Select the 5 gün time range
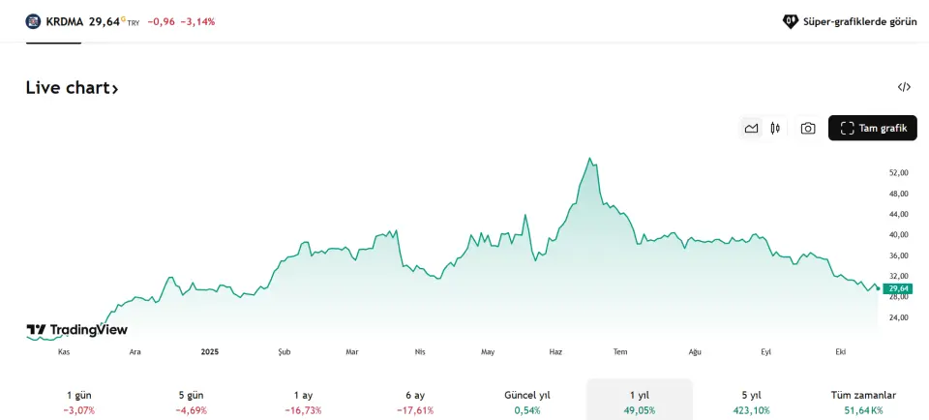This screenshot has height=420, width=929. coord(191,402)
